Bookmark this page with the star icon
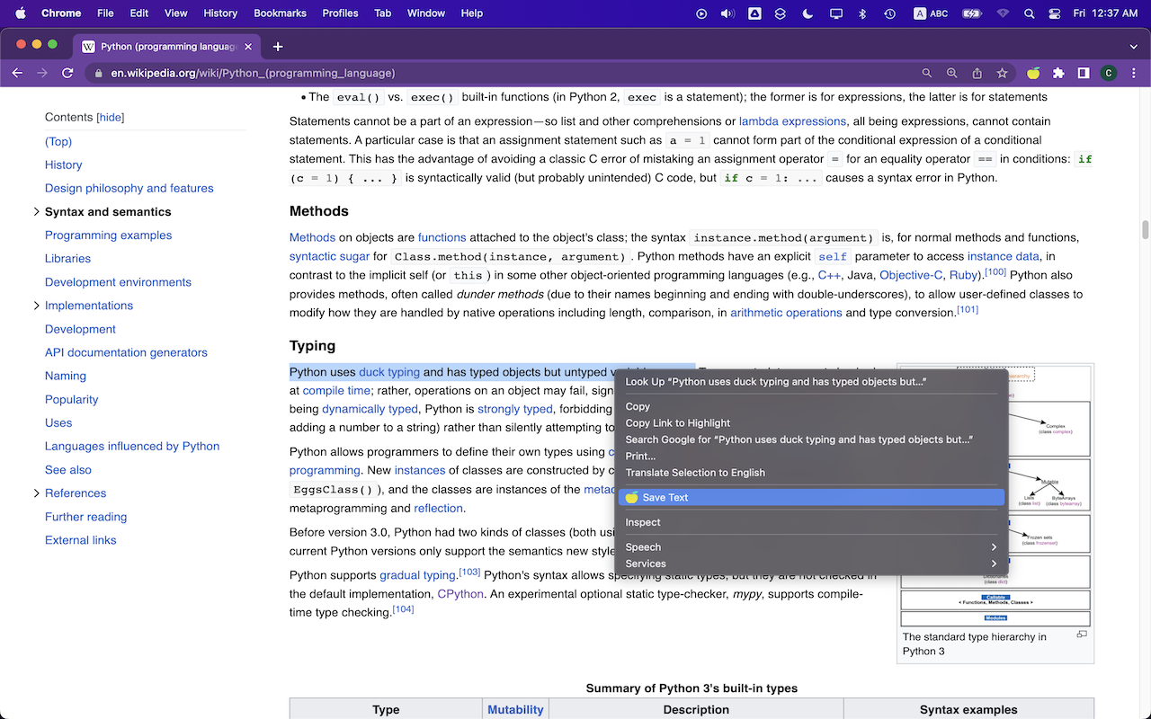The height and width of the screenshot is (719, 1151). pos(1002,73)
